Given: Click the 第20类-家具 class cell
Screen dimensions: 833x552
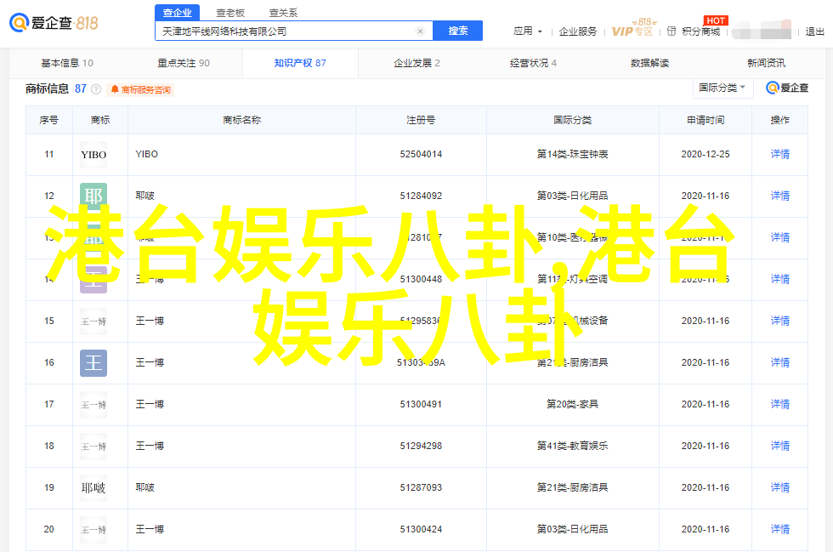Looking at the screenshot, I should click(572, 404).
